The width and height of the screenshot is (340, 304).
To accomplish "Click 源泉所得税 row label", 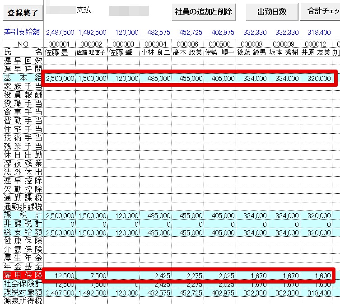I will click(23, 301).
